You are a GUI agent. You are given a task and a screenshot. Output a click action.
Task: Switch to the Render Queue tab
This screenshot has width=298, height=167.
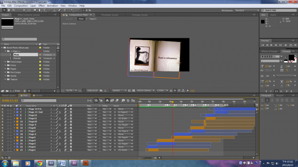coord(9,95)
